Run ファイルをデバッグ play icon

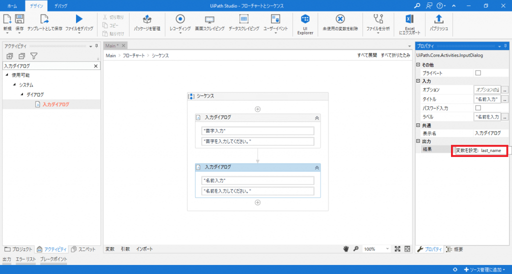pos(79,19)
